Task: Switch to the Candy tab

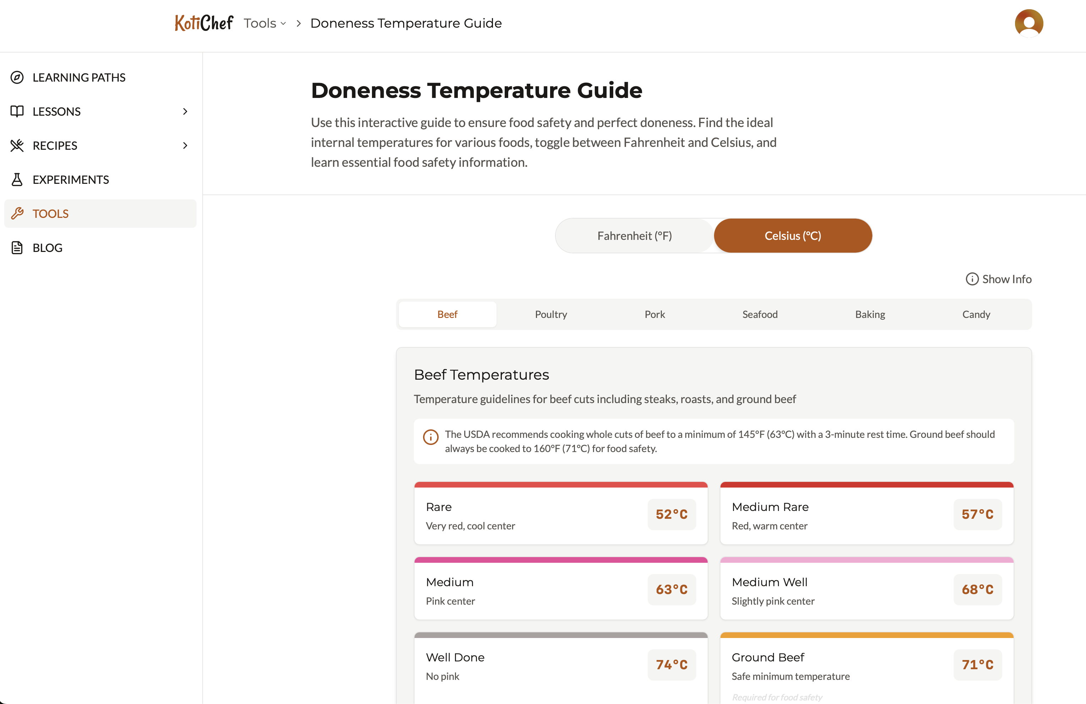Action: click(976, 314)
